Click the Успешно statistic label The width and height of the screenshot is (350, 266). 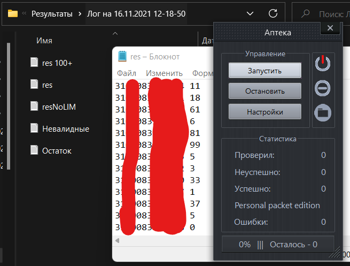coord(252,189)
